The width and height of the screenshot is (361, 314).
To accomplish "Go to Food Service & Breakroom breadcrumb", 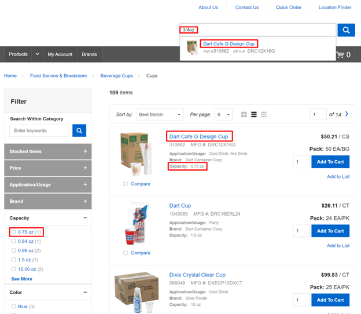I will (x=58, y=76).
